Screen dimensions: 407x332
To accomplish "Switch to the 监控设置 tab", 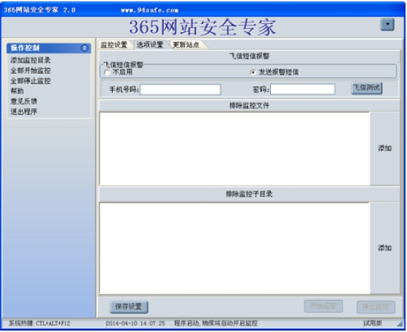I will click(114, 45).
